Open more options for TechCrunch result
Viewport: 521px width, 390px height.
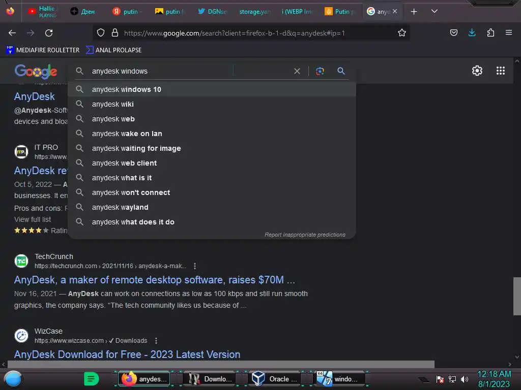(195, 266)
